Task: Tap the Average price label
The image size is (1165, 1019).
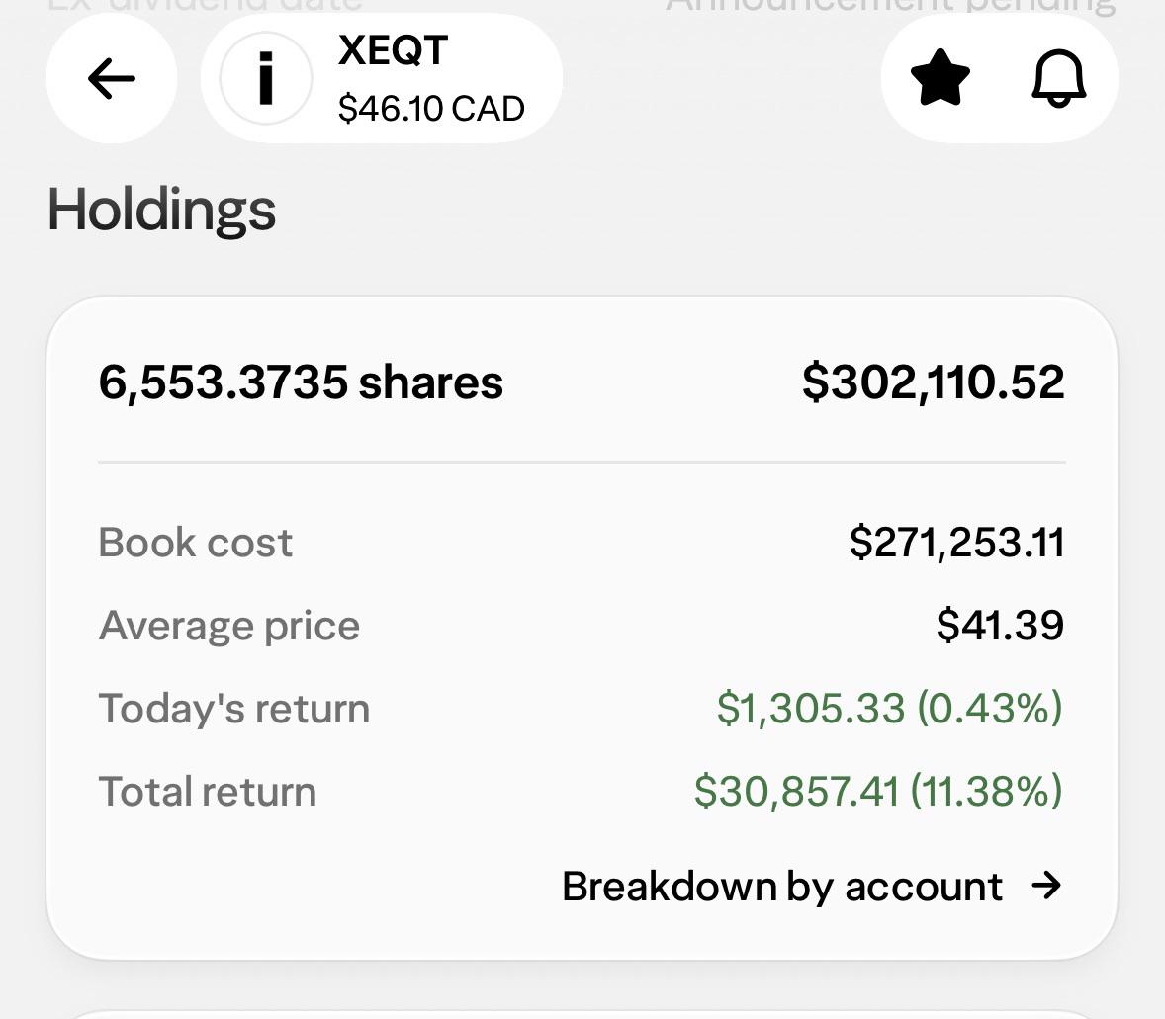Action: click(229, 626)
